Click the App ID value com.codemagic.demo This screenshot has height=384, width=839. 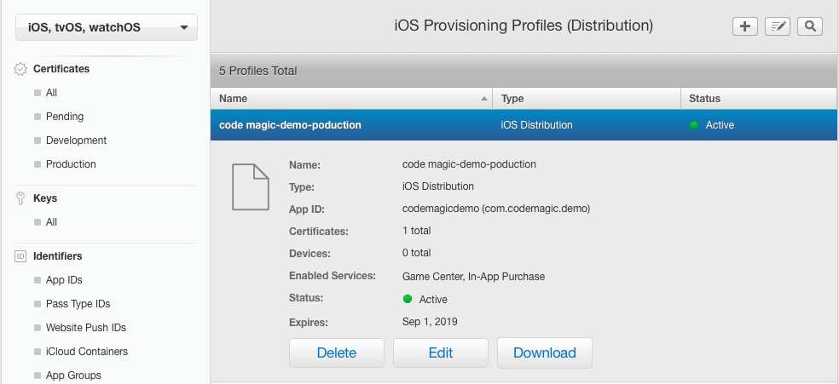(x=496, y=209)
